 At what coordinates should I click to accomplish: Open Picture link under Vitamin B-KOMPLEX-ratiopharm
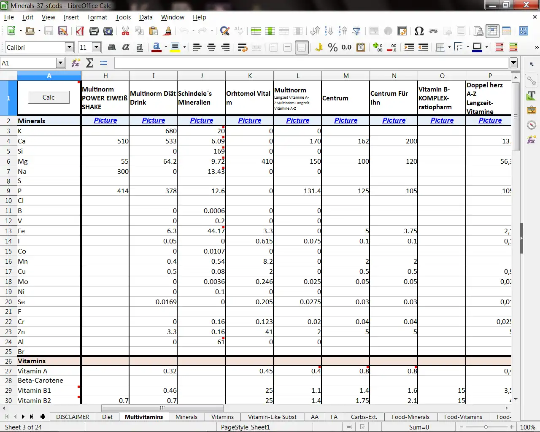coord(442,120)
